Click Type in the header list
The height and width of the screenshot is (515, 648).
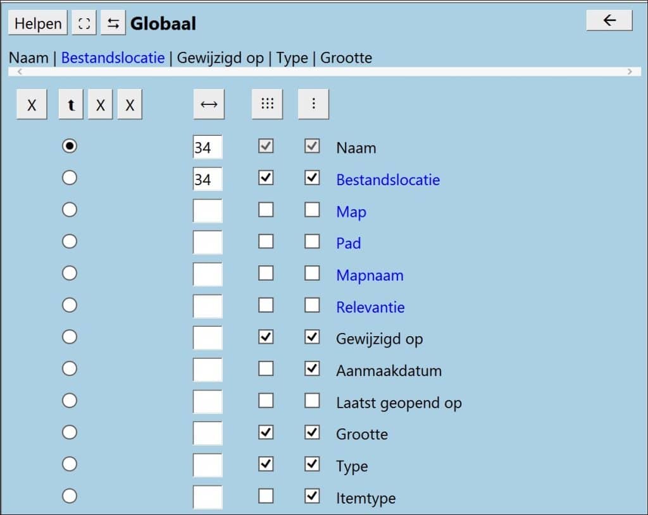click(292, 58)
